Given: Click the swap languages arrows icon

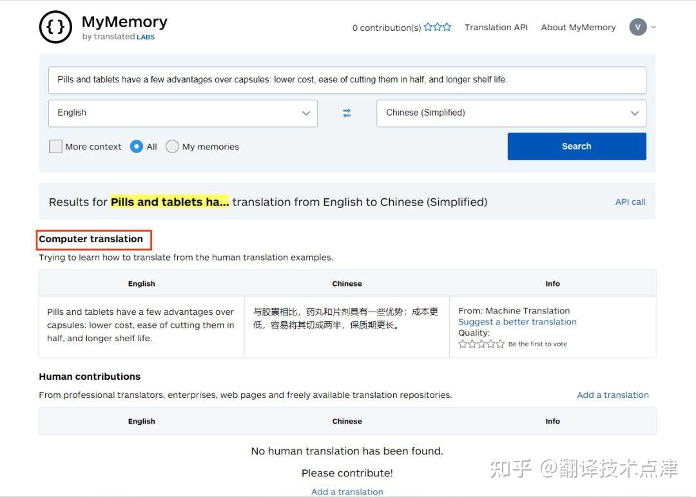Looking at the screenshot, I should pyautogui.click(x=347, y=112).
